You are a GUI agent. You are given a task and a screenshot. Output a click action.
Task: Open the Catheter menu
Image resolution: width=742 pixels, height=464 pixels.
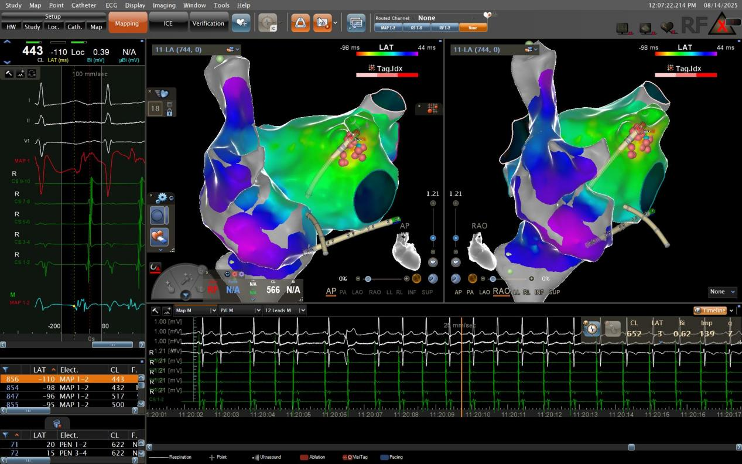pos(84,5)
